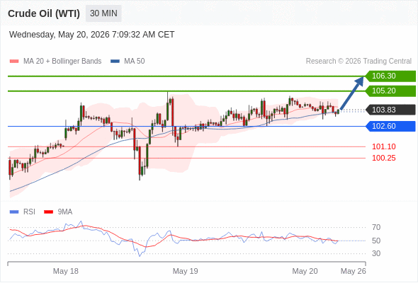Click the May 26 date axis label
This screenshot has height=283, width=418.
[x=354, y=271]
